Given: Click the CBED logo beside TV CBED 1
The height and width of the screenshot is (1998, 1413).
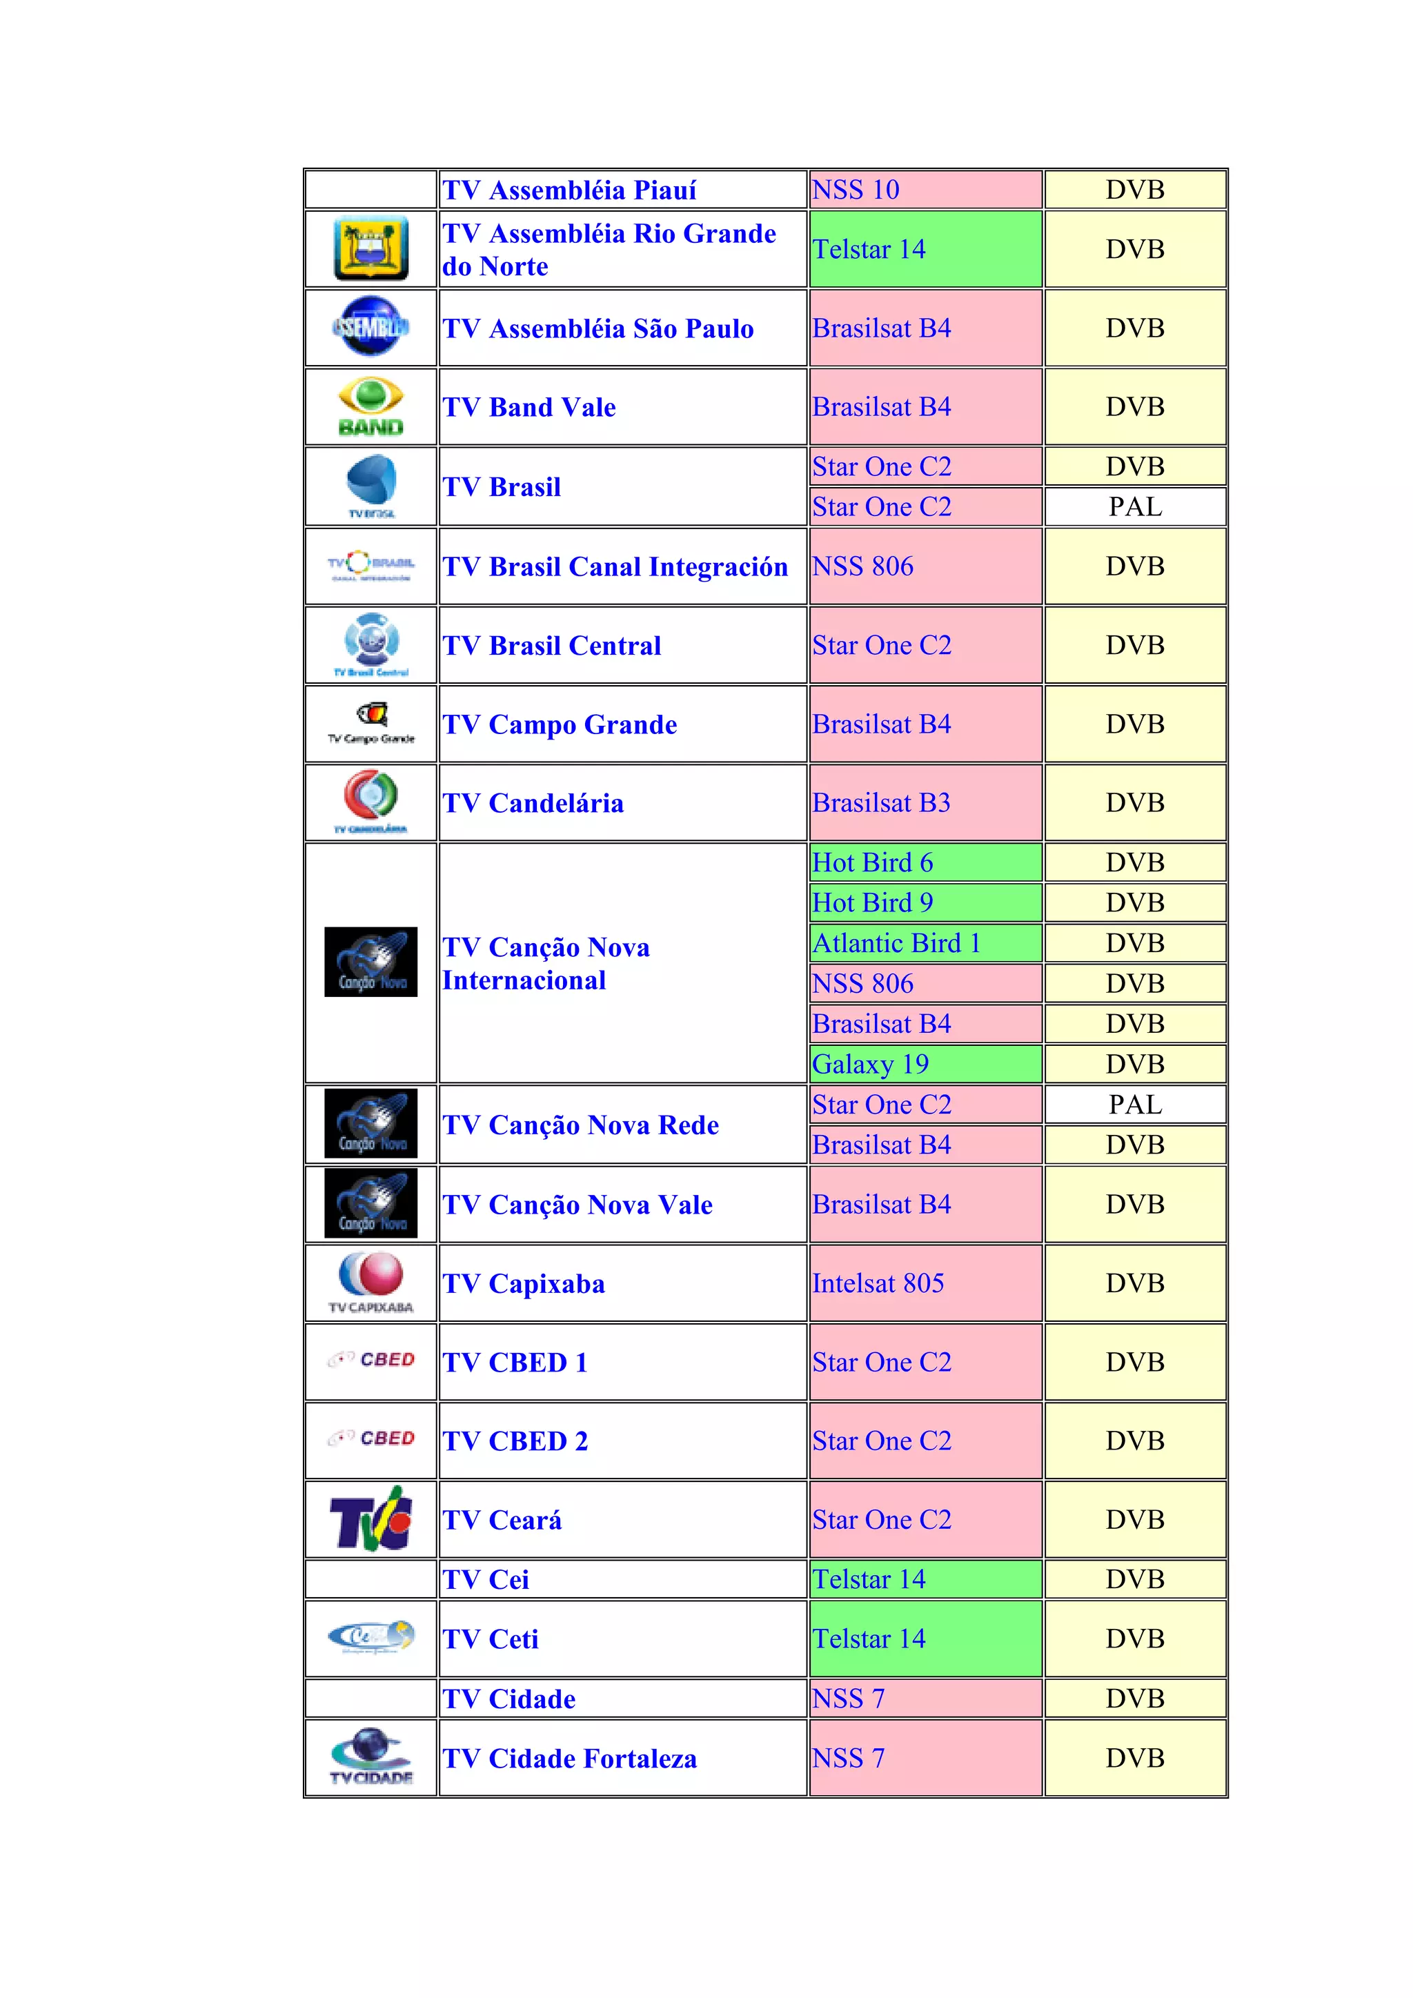Looking at the screenshot, I should pyautogui.click(x=371, y=1360).
